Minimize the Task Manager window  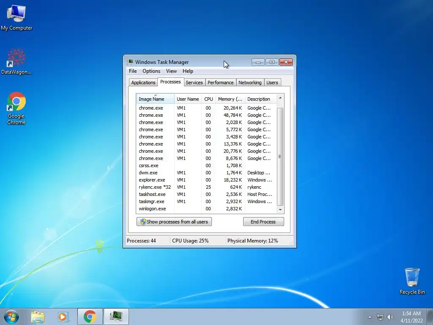click(258, 62)
